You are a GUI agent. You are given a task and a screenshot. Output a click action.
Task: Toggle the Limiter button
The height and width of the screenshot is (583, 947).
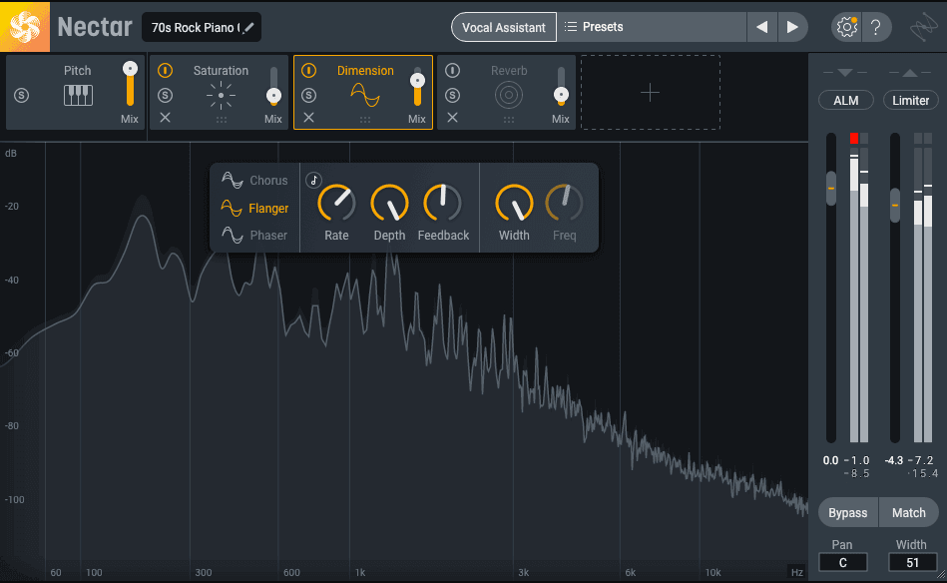911,100
